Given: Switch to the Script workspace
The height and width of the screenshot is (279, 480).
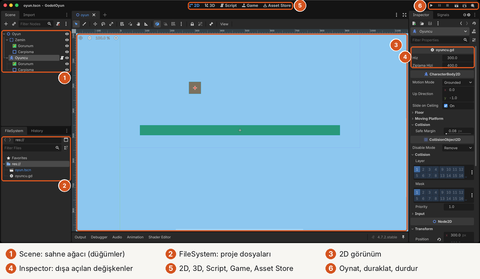Looking at the screenshot, I should point(228,5).
